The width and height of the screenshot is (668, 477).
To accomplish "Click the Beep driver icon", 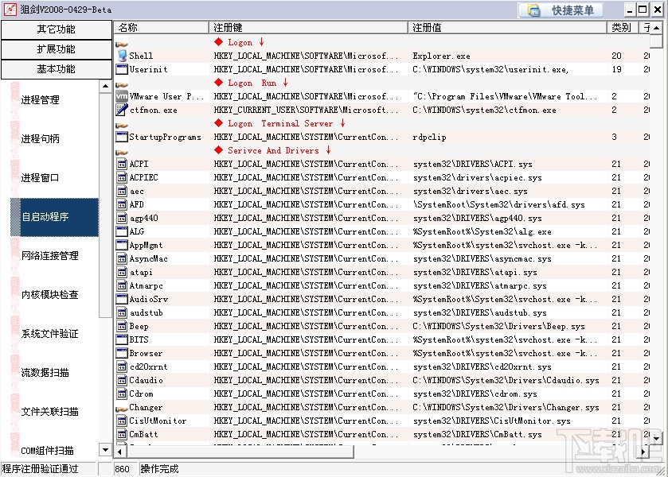I will [122, 326].
